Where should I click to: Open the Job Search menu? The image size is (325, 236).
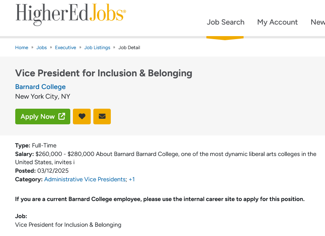tap(225, 22)
